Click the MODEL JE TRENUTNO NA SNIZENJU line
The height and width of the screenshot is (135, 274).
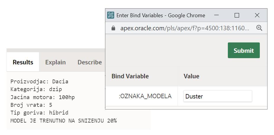63,120
